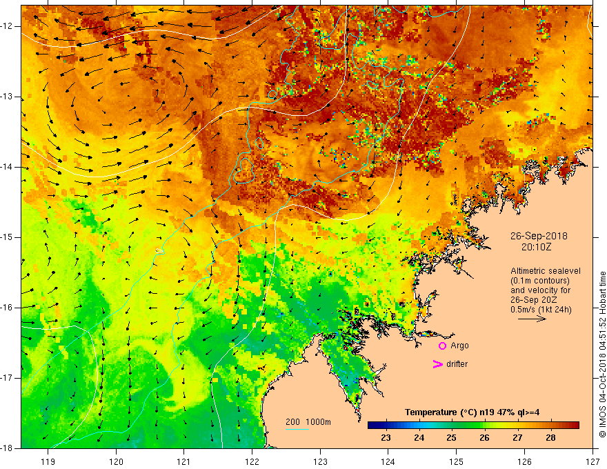This screenshot has height=469, width=607.
Task: Click the '200' depth contour label
Action: click(293, 422)
